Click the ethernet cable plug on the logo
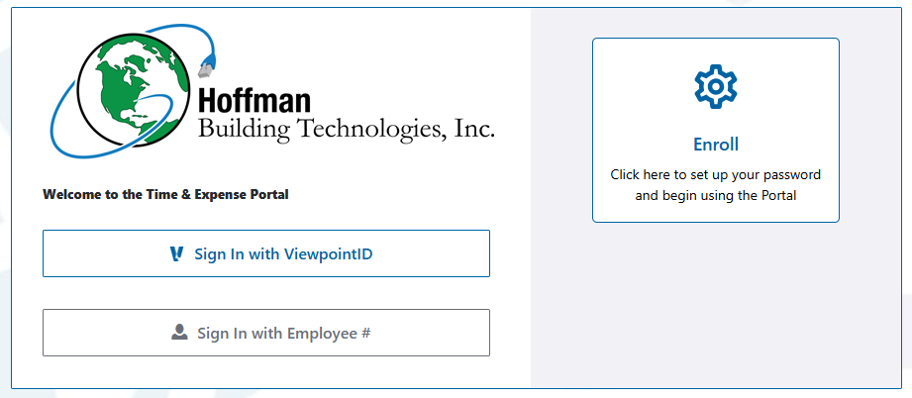The image size is (912, 398). pos(206,69)
